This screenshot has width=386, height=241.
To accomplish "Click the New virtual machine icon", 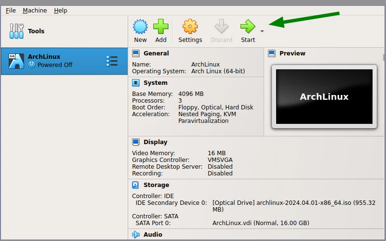I will click(140, 27).
